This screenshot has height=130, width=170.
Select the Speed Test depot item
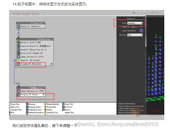coord(69,113)
